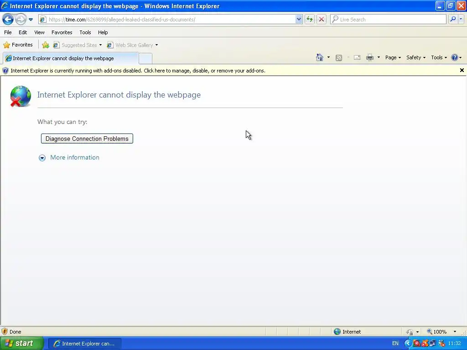This screenshot has width=467, height=350.
Task: Click Add to Favorites Bar icon
Action: (45, 45)
